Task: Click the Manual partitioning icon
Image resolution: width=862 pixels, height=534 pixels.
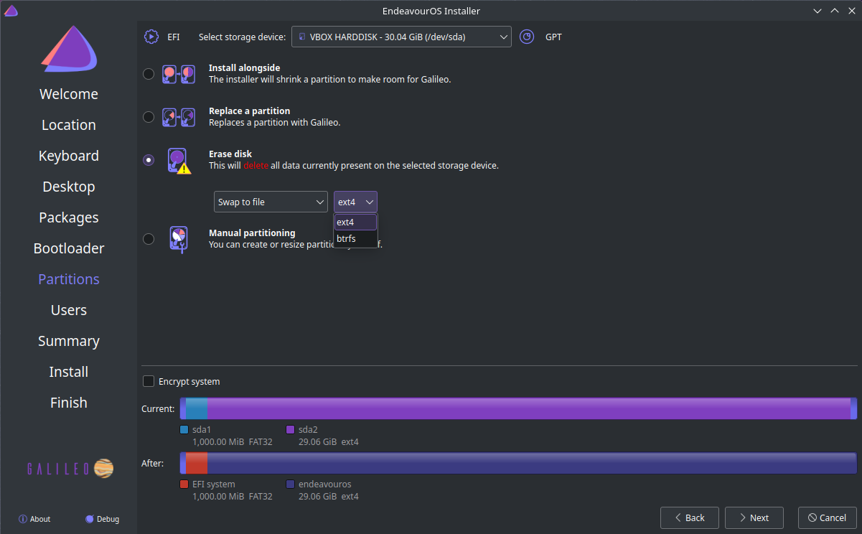Action: [179, 238]
